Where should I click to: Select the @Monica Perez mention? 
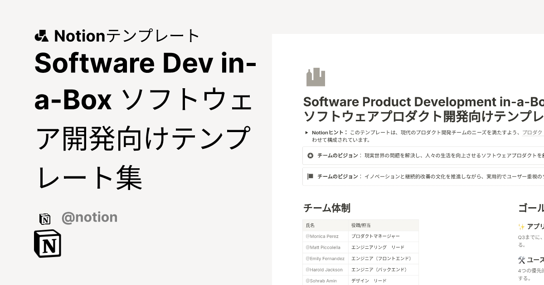pos(322,236)
